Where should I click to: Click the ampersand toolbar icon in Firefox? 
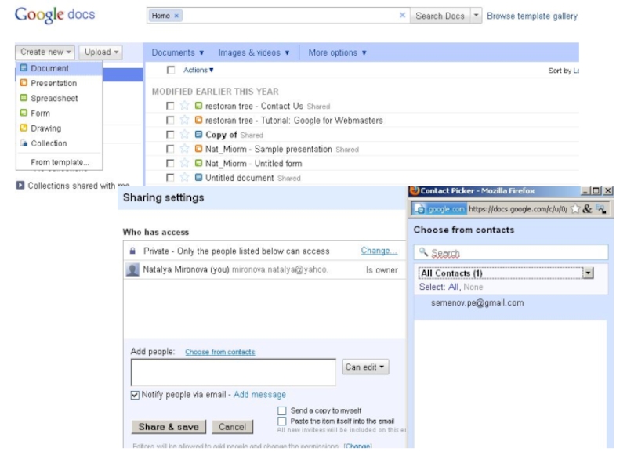pyautogui.click(x=587, y=208)
